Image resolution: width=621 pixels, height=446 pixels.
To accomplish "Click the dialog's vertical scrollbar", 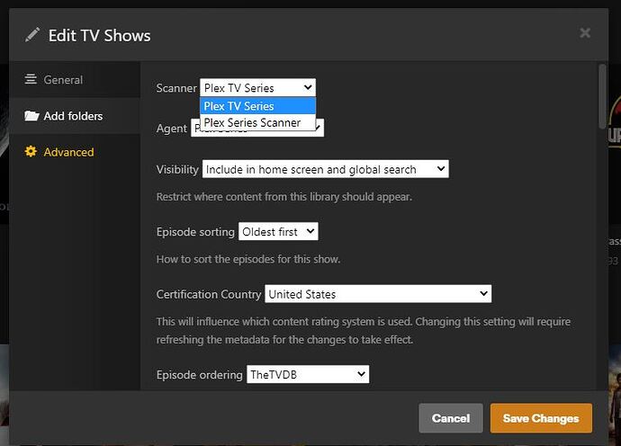I will click(602, 96).
